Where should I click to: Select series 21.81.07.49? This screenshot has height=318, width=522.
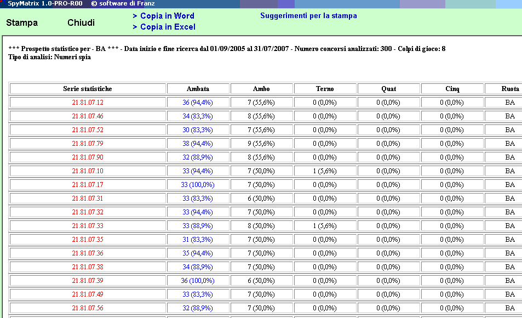tap(88, 294)
